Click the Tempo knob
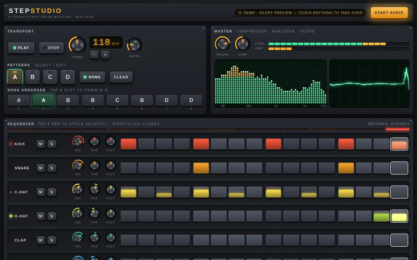Screen dimensions: 417x260 point(78,45)
